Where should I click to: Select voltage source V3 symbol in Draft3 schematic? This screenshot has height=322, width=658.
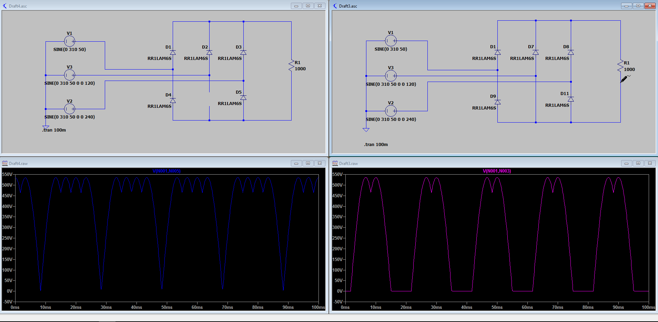391,76
